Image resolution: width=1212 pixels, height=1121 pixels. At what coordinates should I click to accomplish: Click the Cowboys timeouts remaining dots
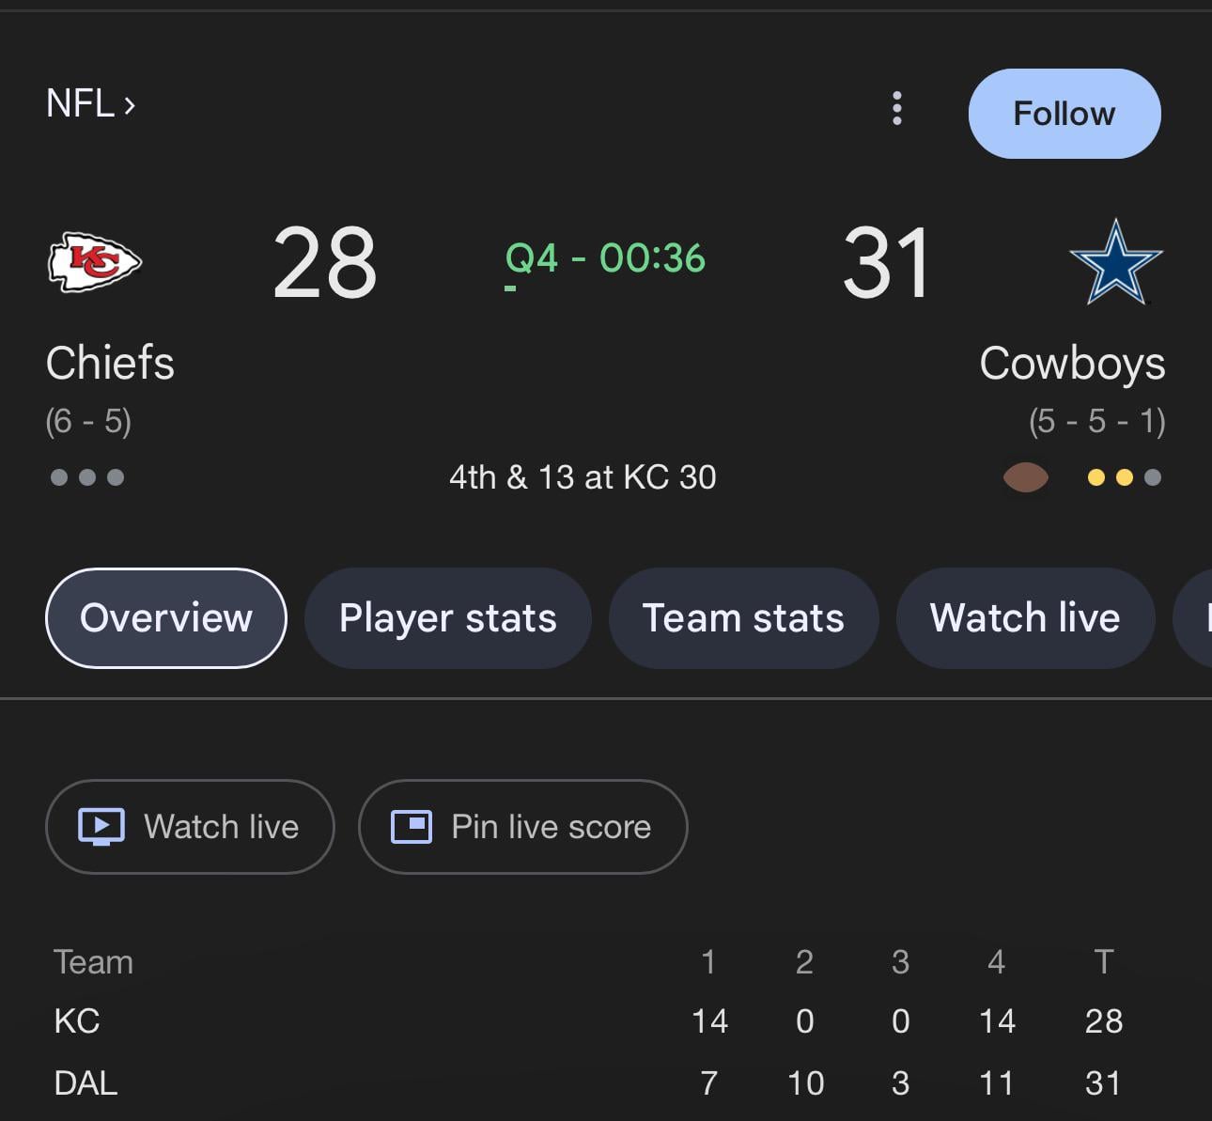[x=1124, y=477]
